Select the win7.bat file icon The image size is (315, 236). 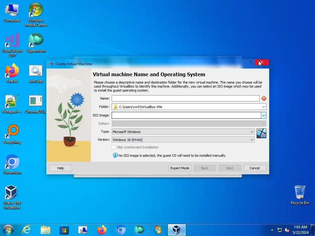point(36,74)
